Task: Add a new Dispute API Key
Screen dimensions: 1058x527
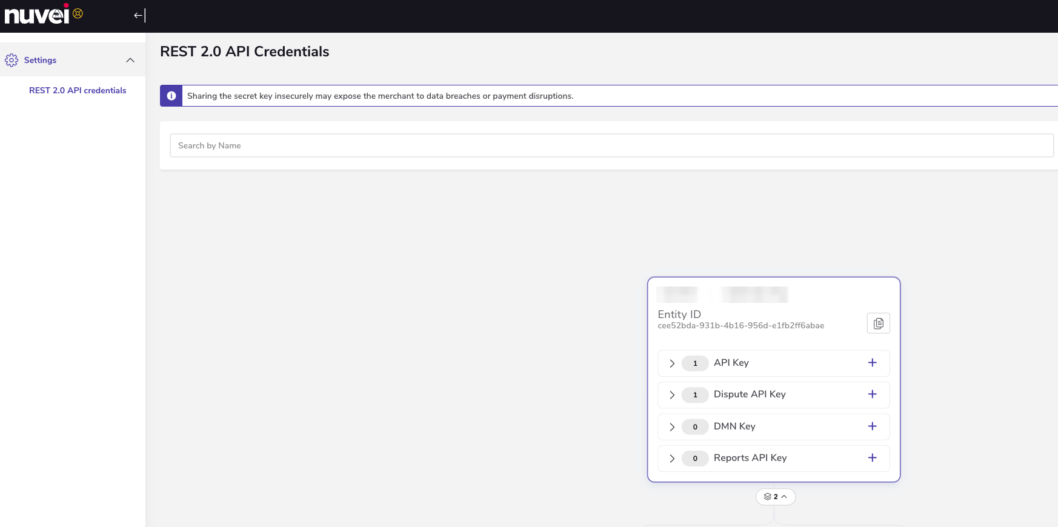Action: point(872,394)
